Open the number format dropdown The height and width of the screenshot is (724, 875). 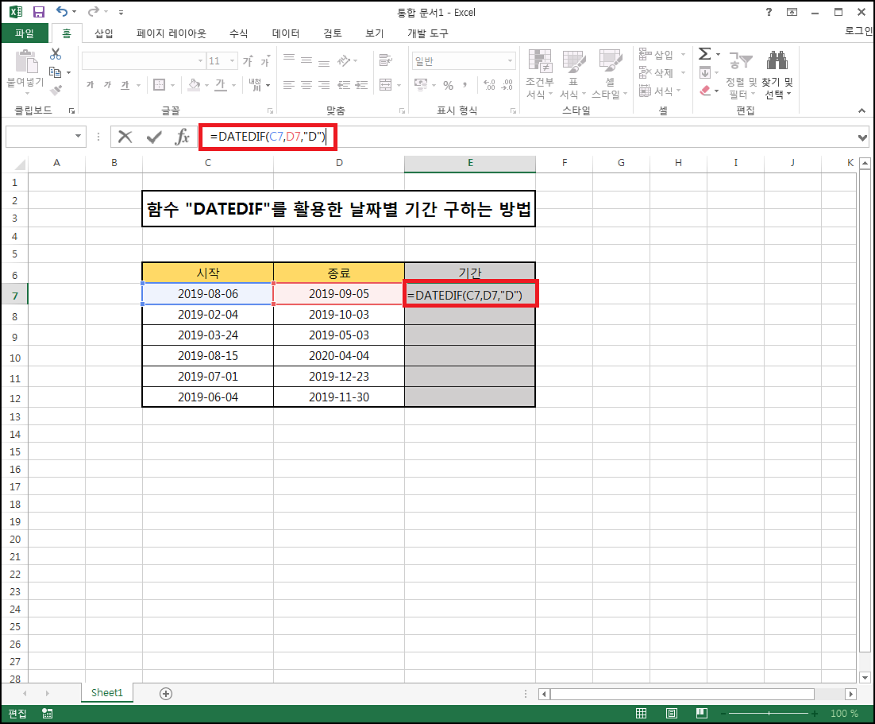click(x=510, y=61)
